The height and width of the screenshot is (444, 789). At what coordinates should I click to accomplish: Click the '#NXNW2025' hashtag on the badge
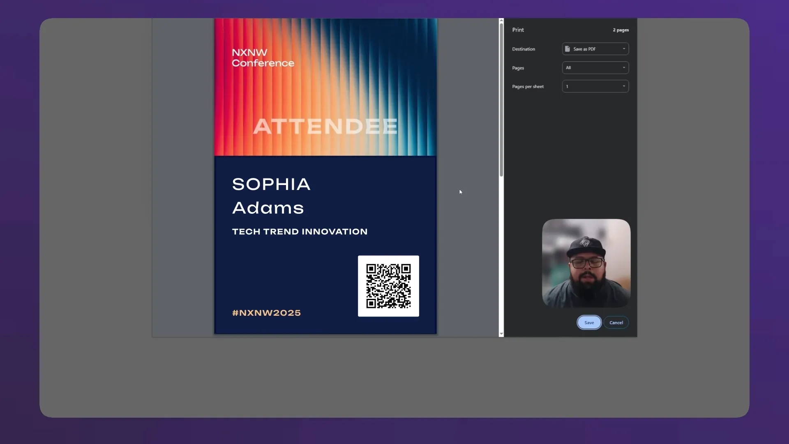coord(266,313)
